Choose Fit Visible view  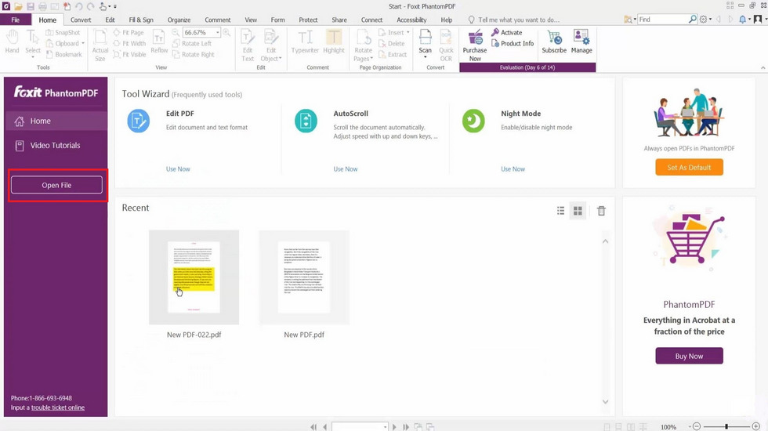130,54
